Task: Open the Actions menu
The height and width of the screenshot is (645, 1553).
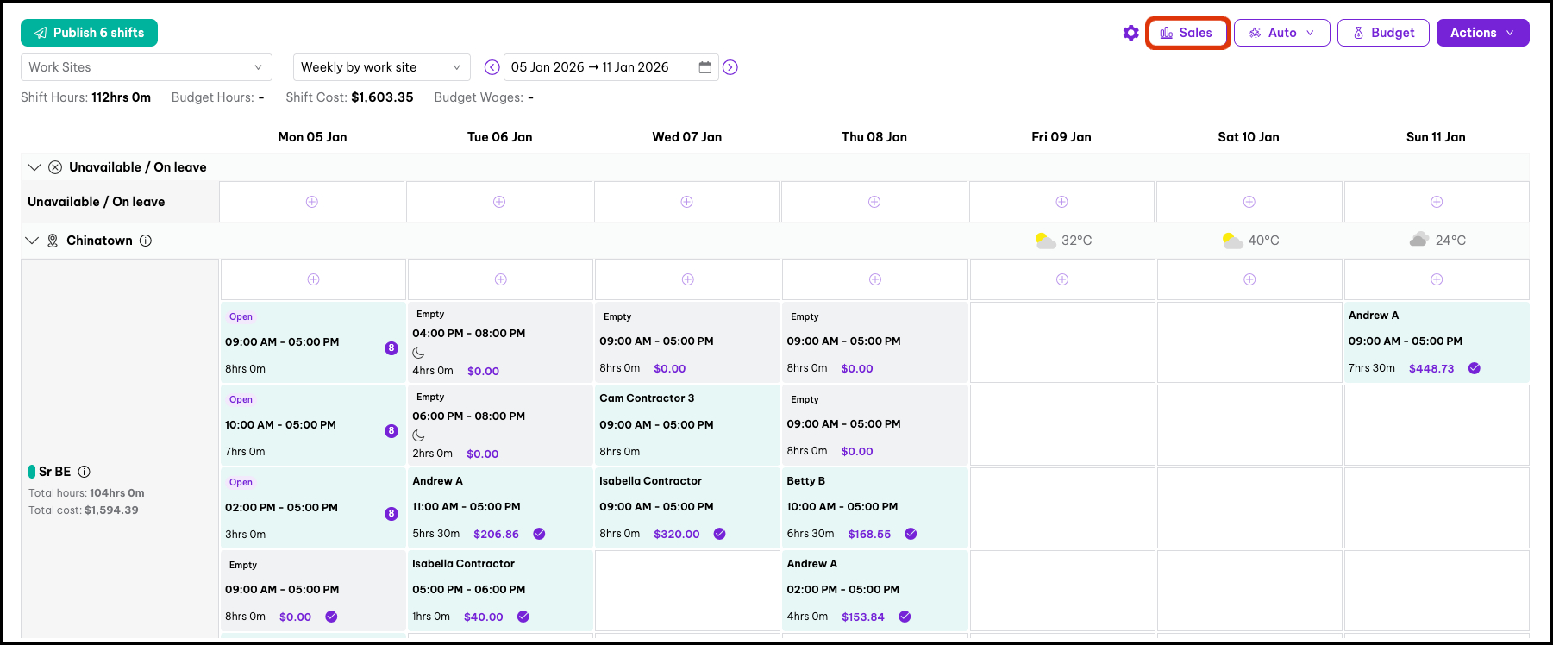Action: 1482,33
